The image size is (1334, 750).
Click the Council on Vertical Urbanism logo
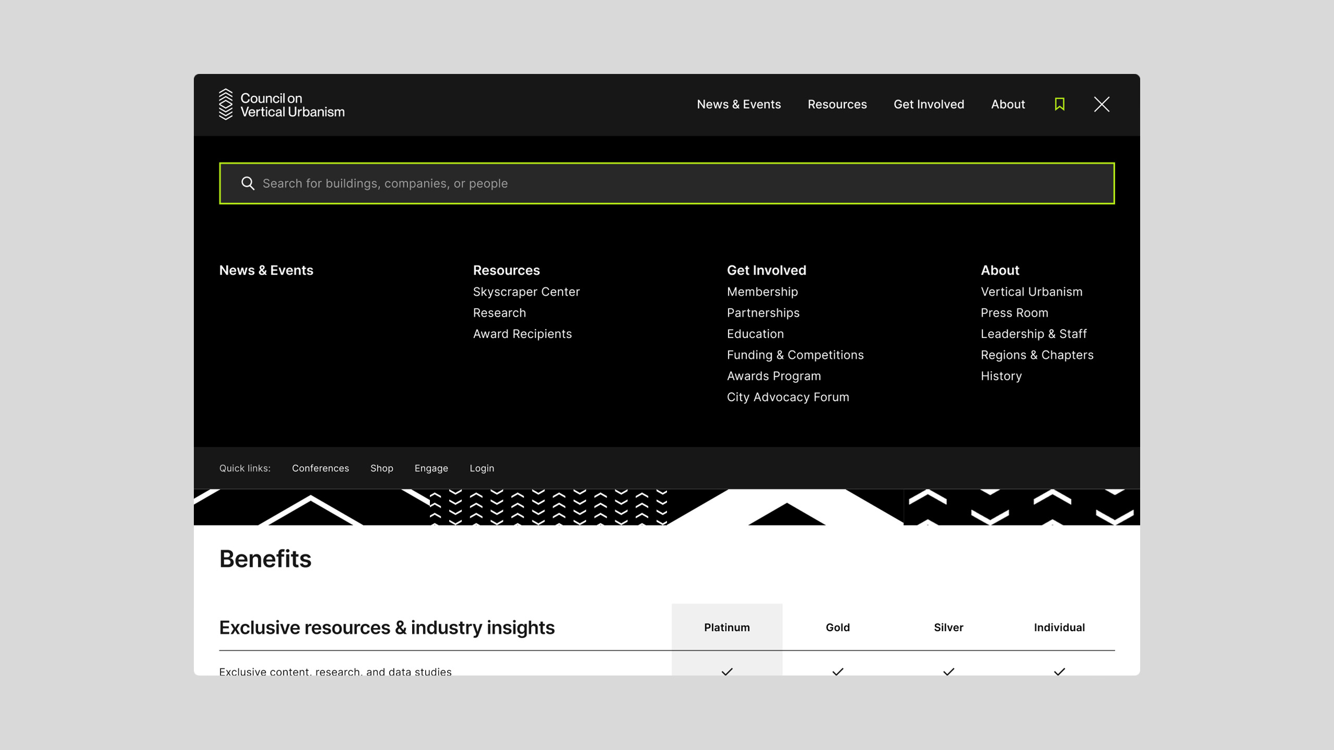tap(281, 104)
